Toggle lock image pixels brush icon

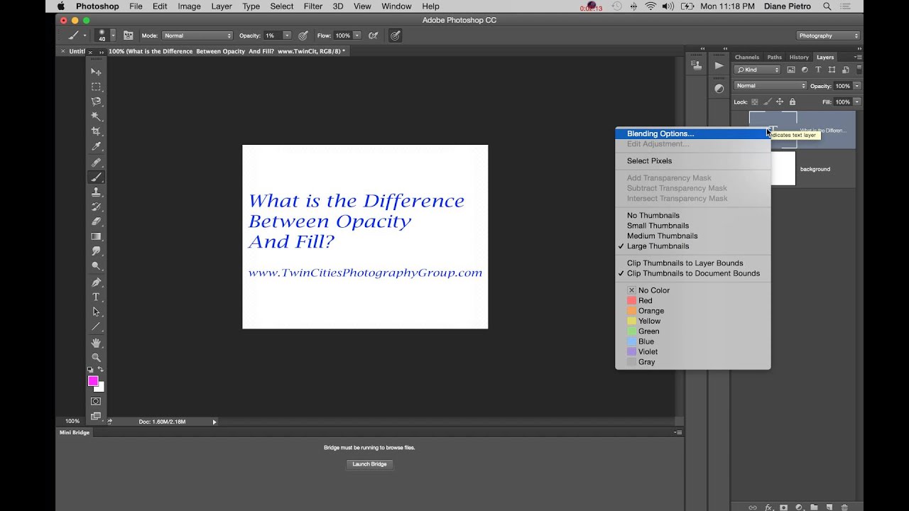pos(767,102)
